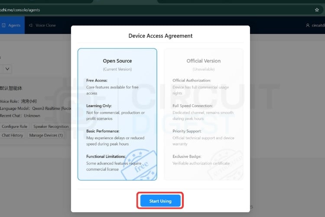
Task: Click the "(Unavailable)" label
Action: point(204,69)
